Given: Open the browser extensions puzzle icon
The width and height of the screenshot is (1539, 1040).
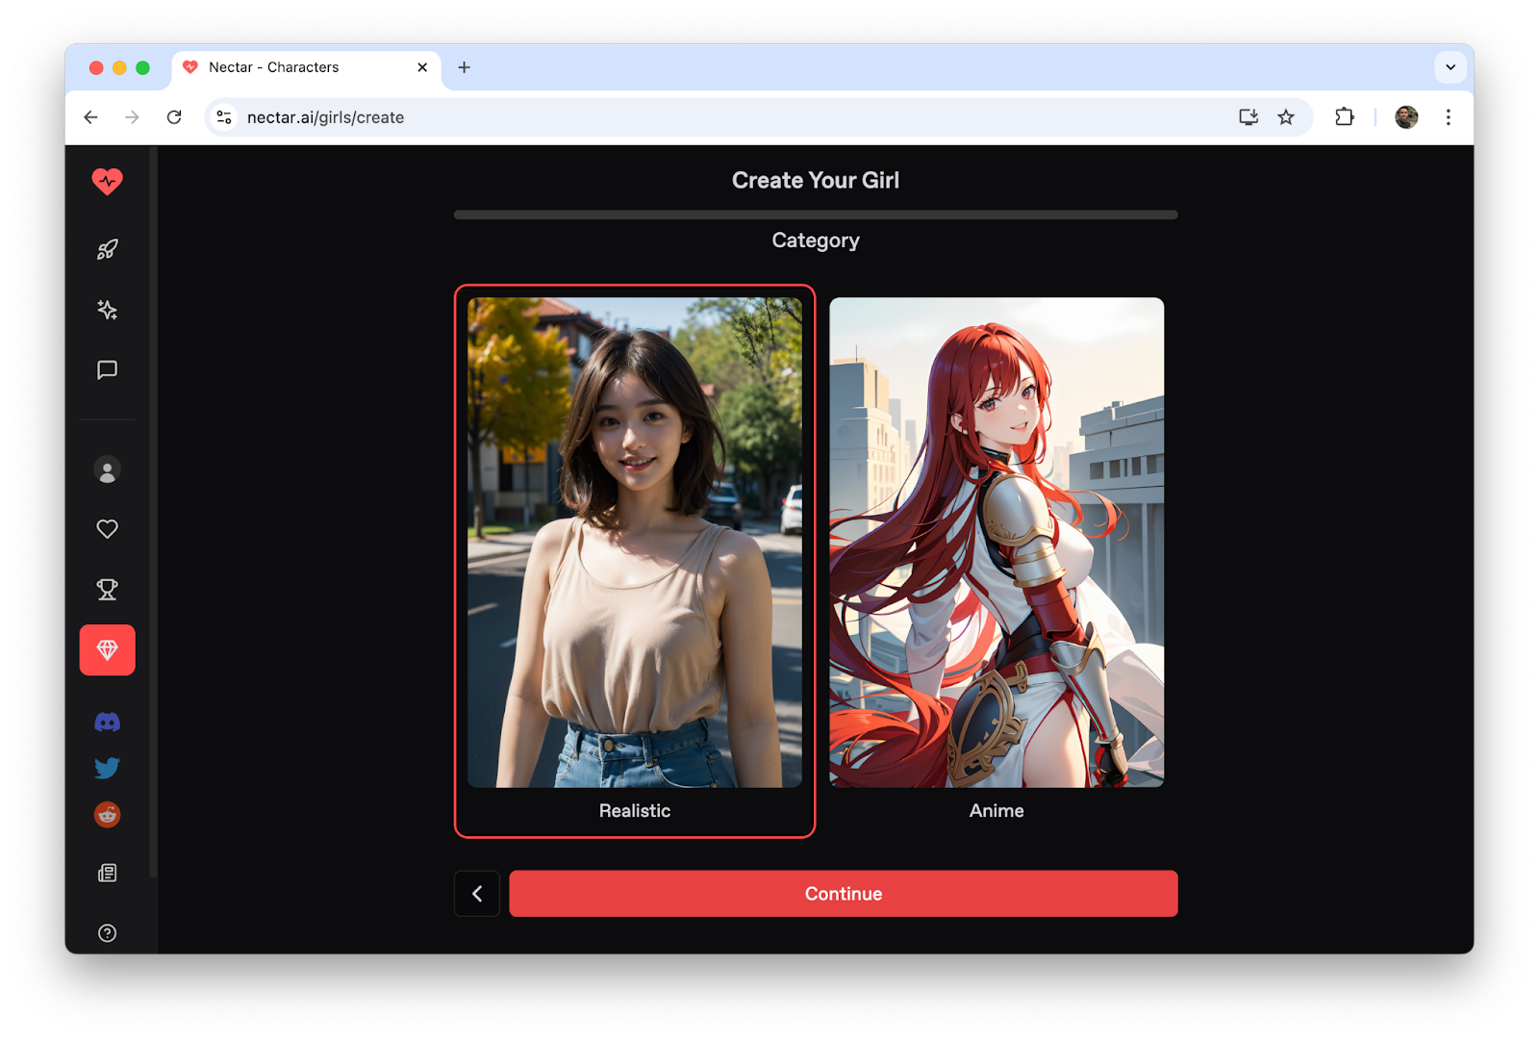Looking at the screenshot, I should (1345, 117).
